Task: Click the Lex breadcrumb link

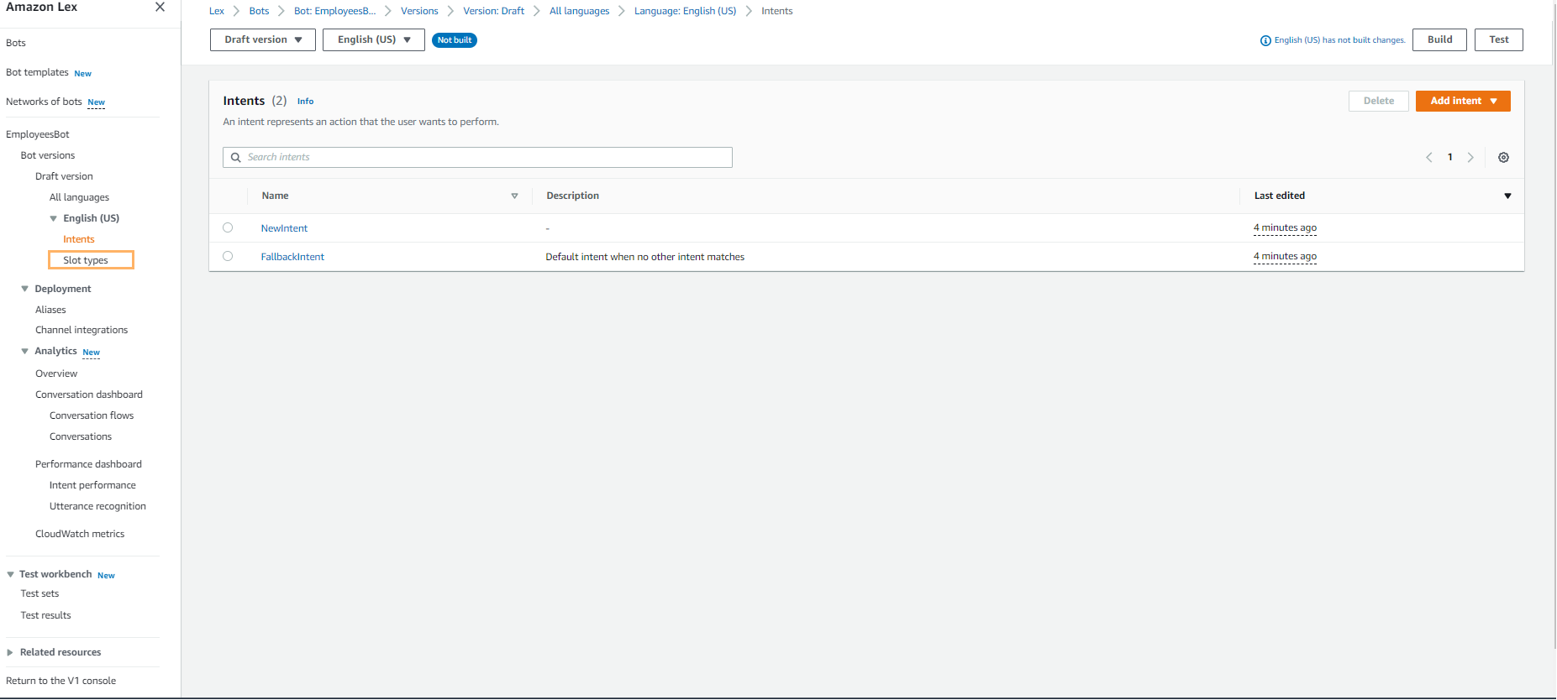Action: (217, 11)
